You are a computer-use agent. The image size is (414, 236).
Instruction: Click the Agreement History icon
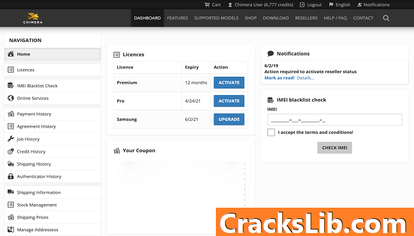tap(11, 126)
